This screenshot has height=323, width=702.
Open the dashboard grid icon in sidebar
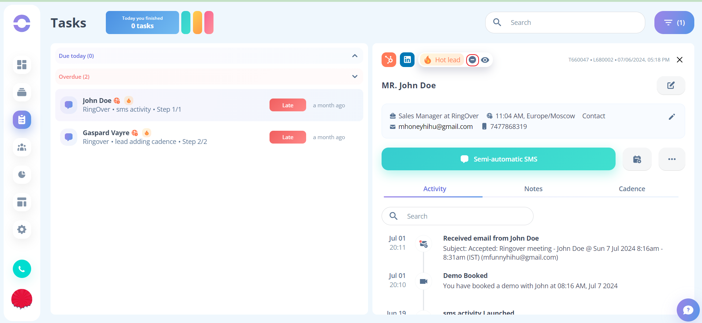22,65
